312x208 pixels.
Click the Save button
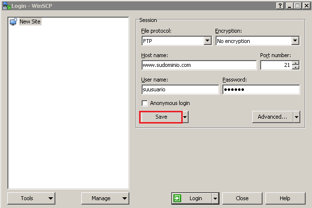pyautogui.click(x=161, y=117)
